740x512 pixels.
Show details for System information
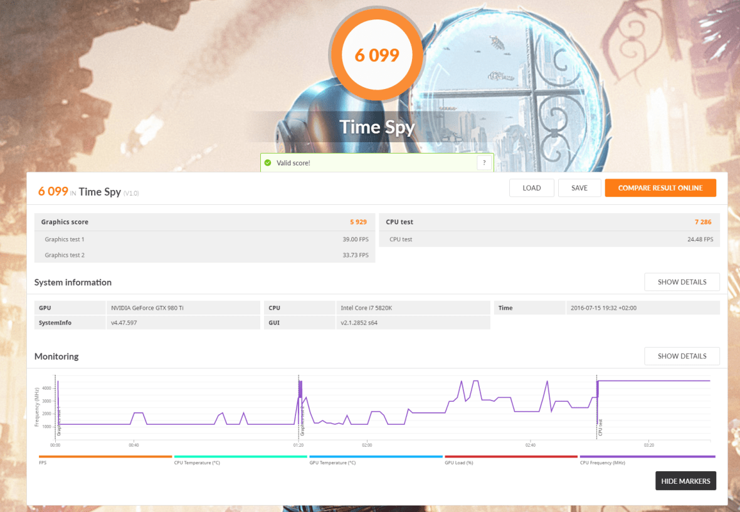(682, 281)
